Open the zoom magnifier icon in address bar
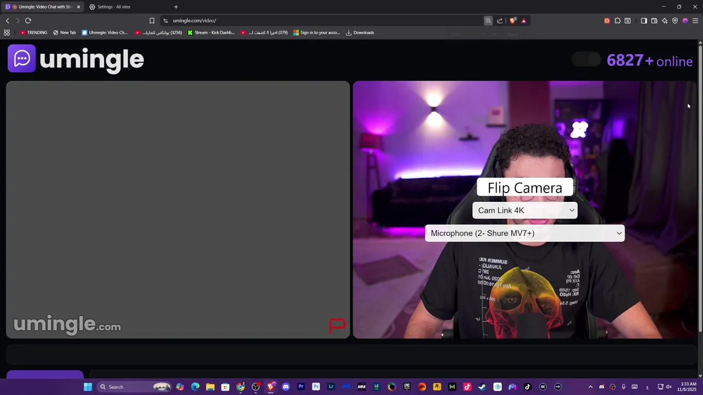This screenshot has width=703, height=395. click(488, 21)
